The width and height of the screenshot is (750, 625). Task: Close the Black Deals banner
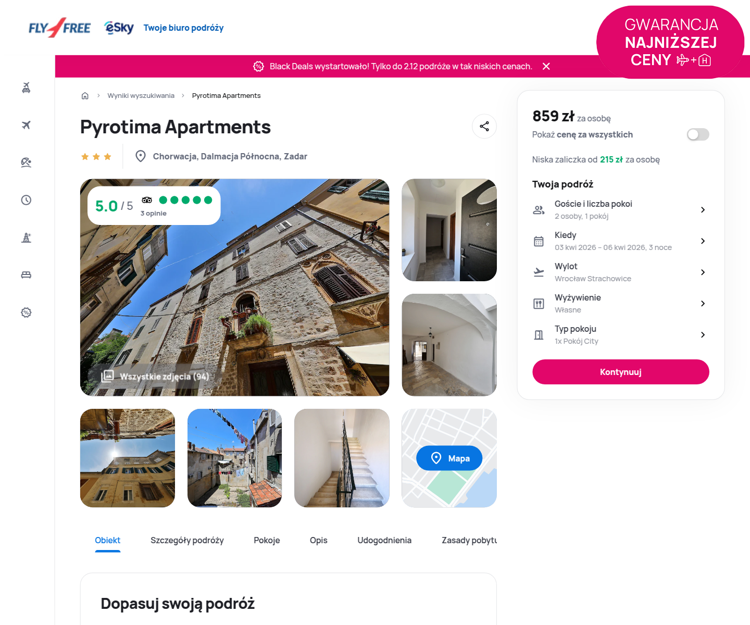pos(546,66)
